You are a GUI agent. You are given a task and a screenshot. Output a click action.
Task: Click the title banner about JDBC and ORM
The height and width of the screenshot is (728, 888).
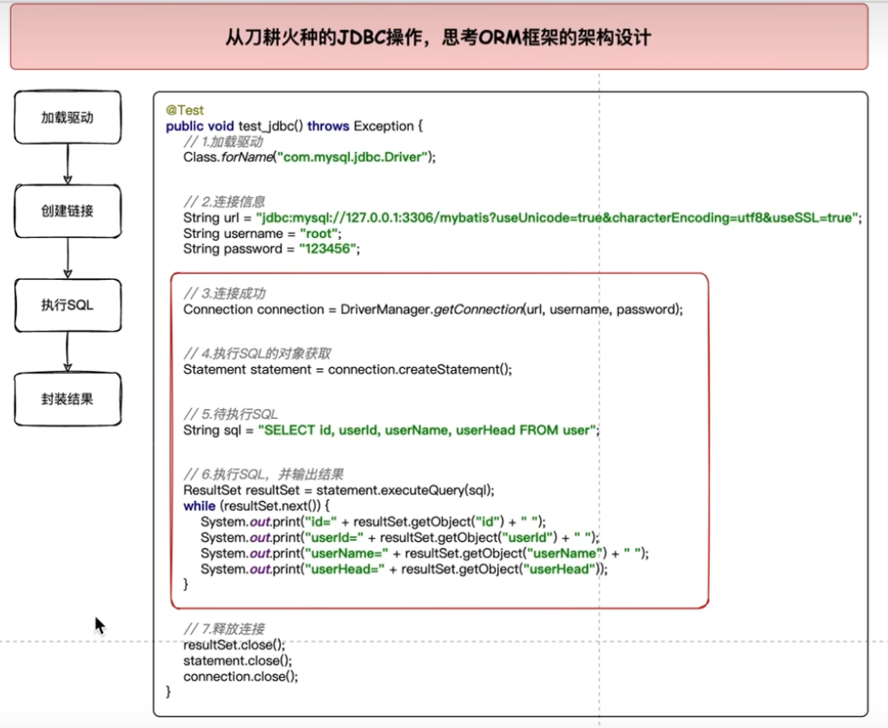click(438, 37)
